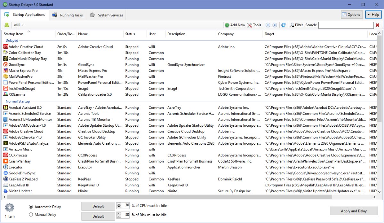Click the Macro Express Pro icon
384x223 pixels.
(5, 70)
